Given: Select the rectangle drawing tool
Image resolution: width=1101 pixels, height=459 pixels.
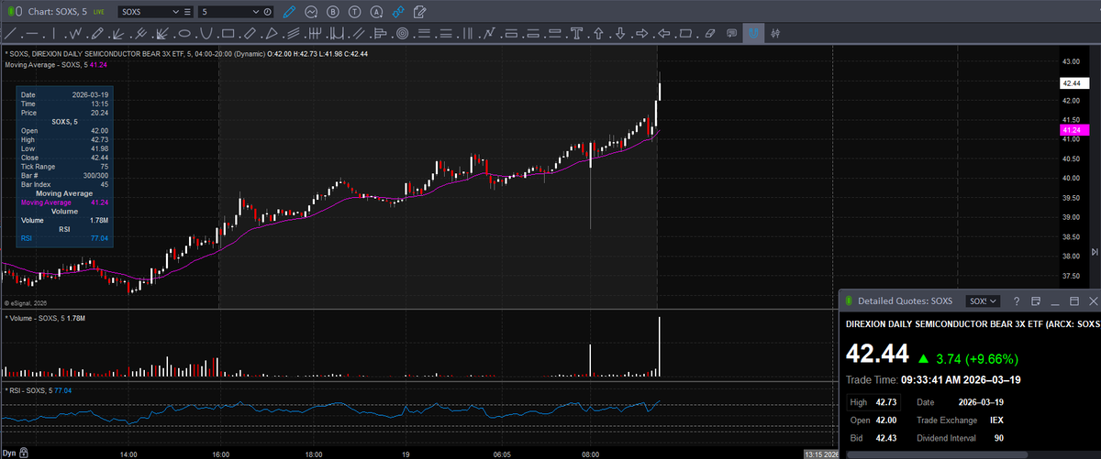Looking at the screenshot, I should click(228, 34).
